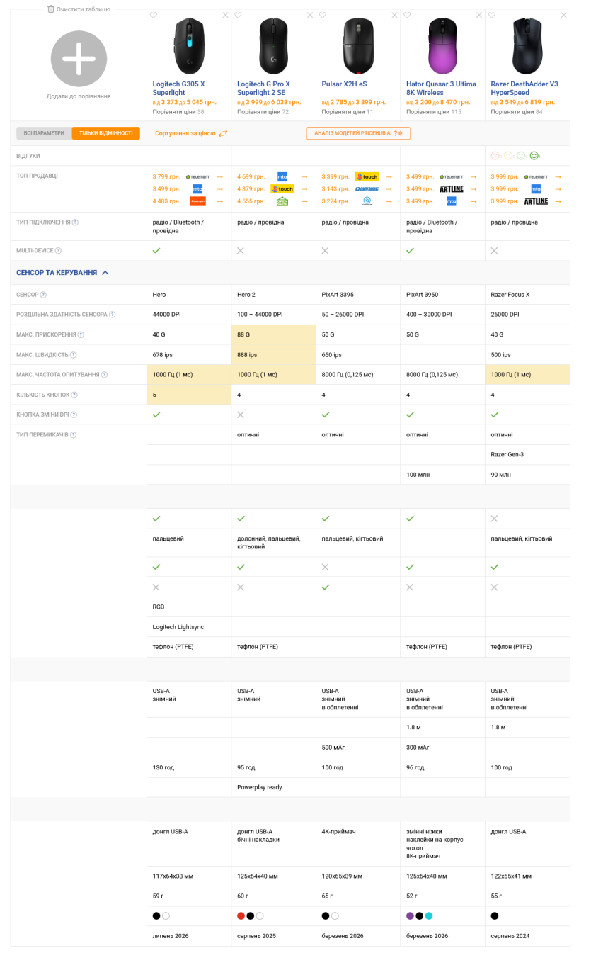Show help for Тип перемикачів
Image resolution: width=591 pixels, height=953 pixels.
(x=73, y=435)
